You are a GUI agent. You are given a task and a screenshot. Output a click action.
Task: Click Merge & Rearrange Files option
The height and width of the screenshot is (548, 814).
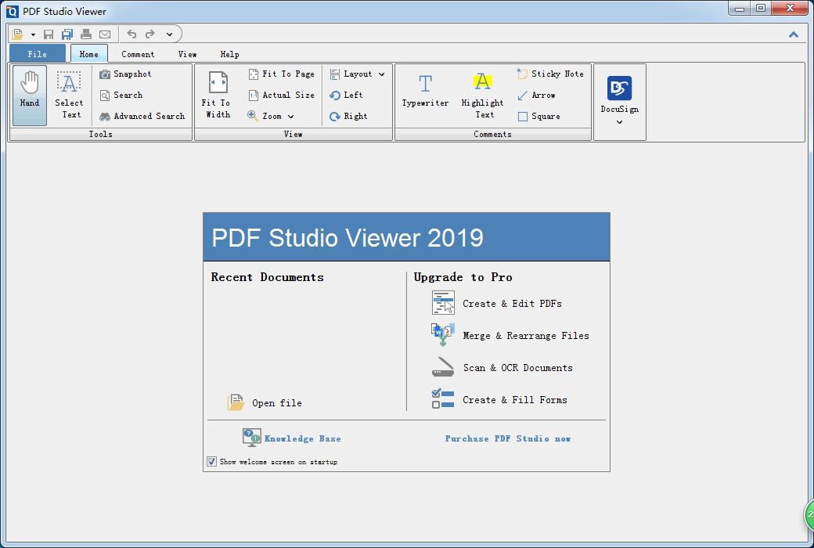510,336
